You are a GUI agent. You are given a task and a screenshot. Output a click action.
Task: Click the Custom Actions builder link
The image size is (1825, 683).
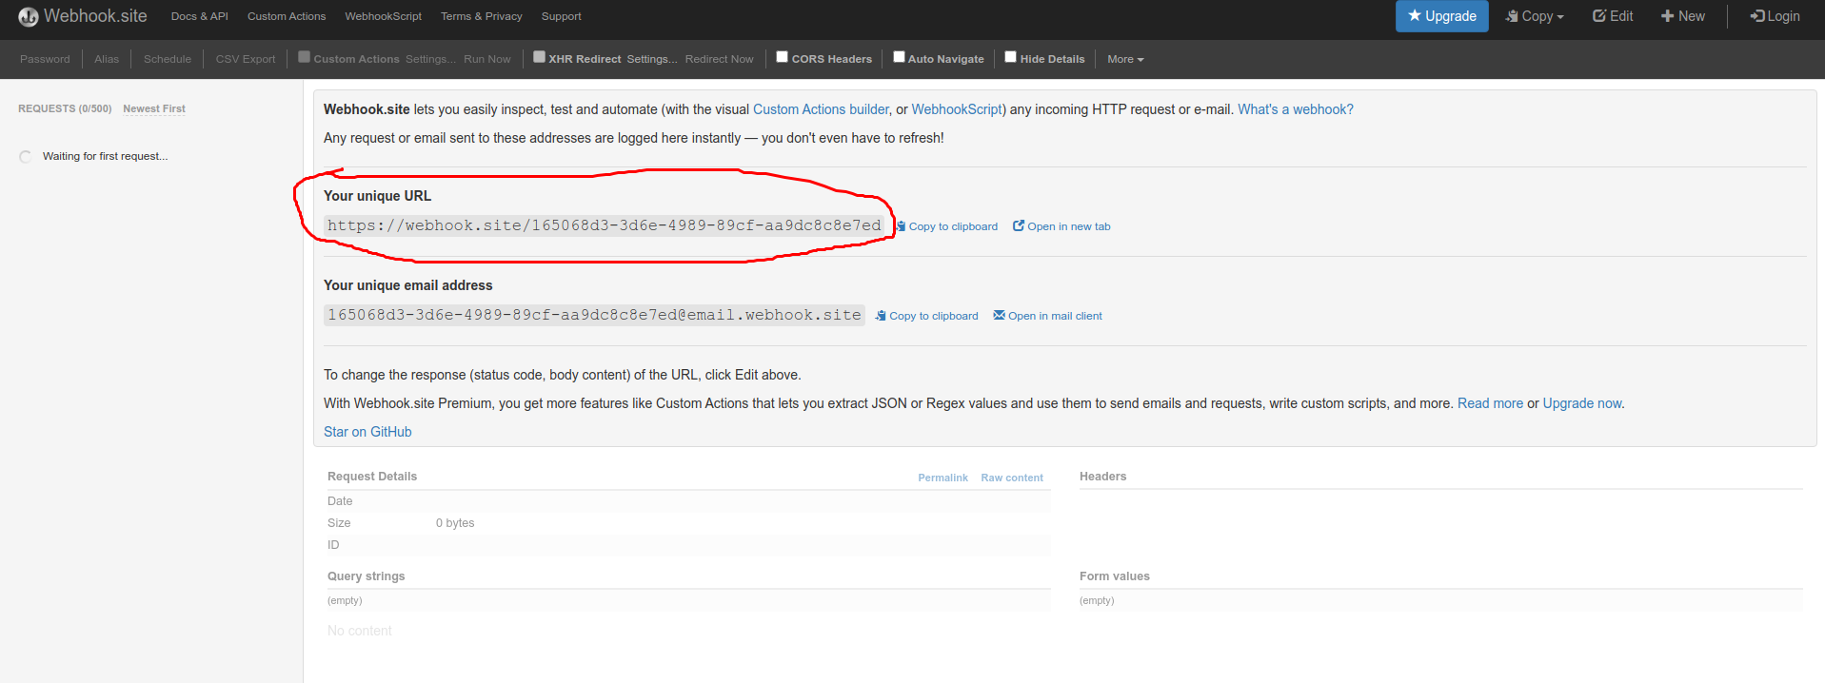821,109
